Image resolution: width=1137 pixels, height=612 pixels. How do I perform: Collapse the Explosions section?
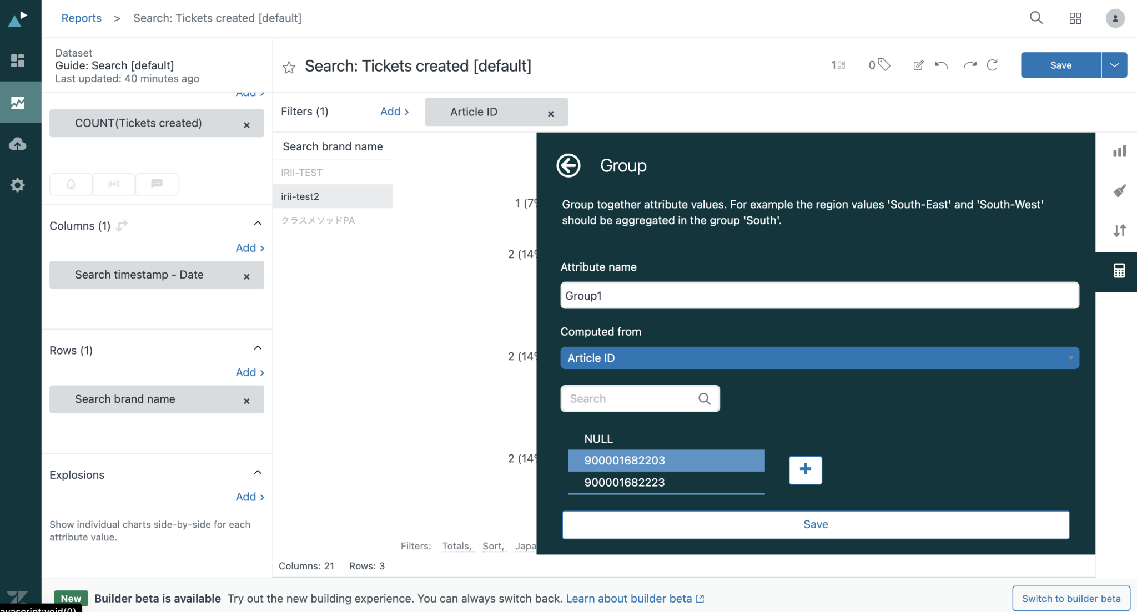[258, 472]
